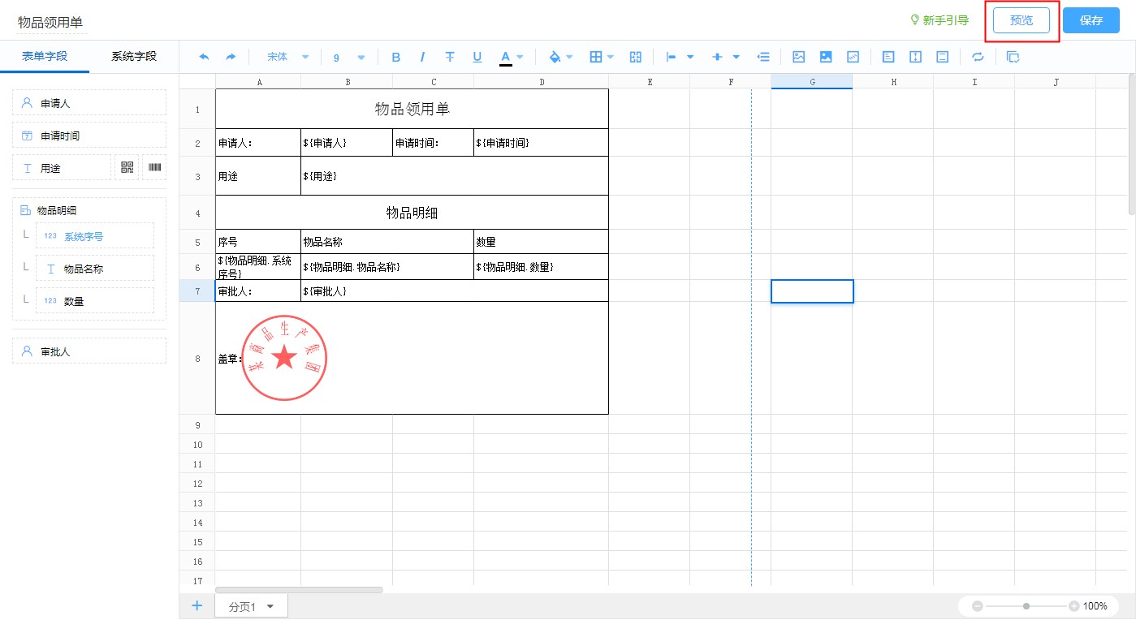Click the zoom slider handle

tap(1026, 606)
